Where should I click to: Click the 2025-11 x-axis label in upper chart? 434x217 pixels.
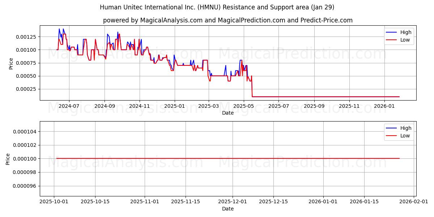tap(349, 106)
